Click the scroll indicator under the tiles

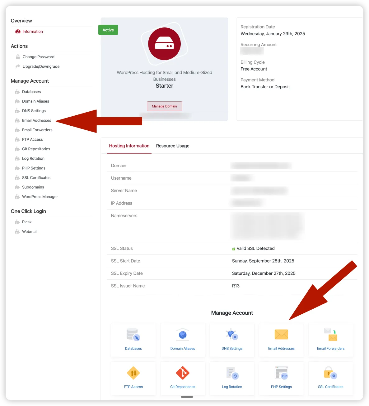187,397
